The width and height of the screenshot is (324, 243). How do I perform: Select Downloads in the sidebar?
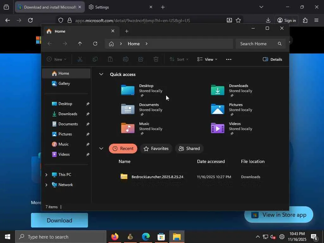click(x=66, y=114)
